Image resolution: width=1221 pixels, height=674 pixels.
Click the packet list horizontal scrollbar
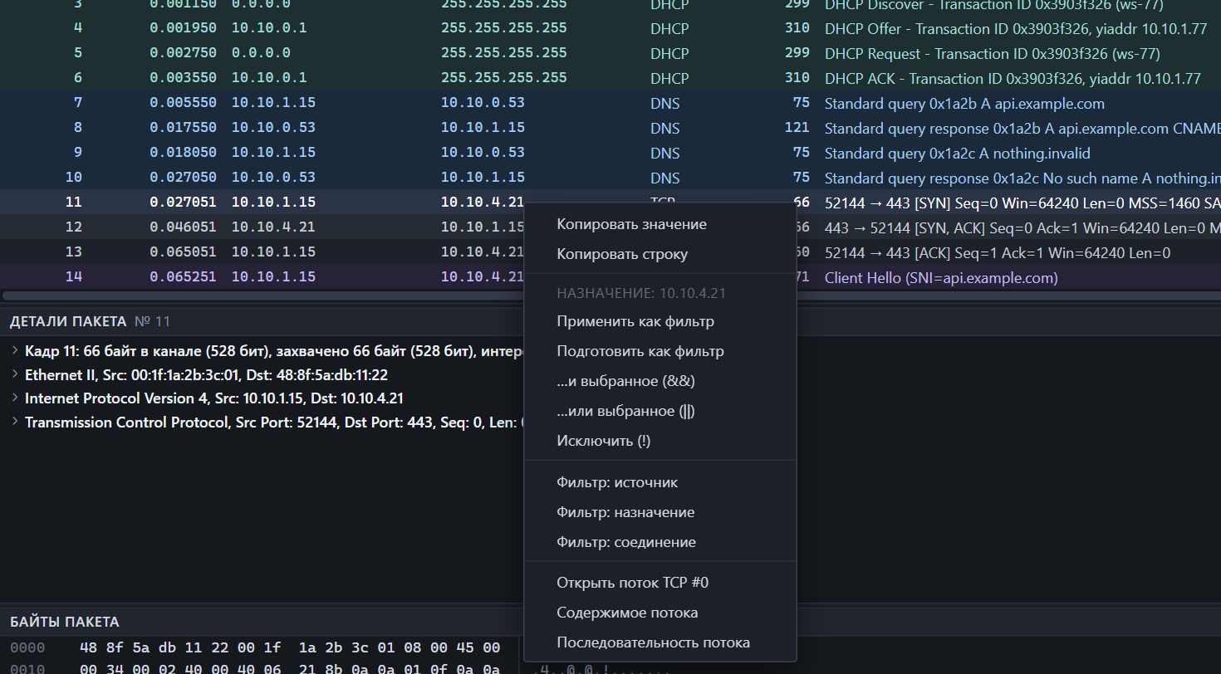610,295
